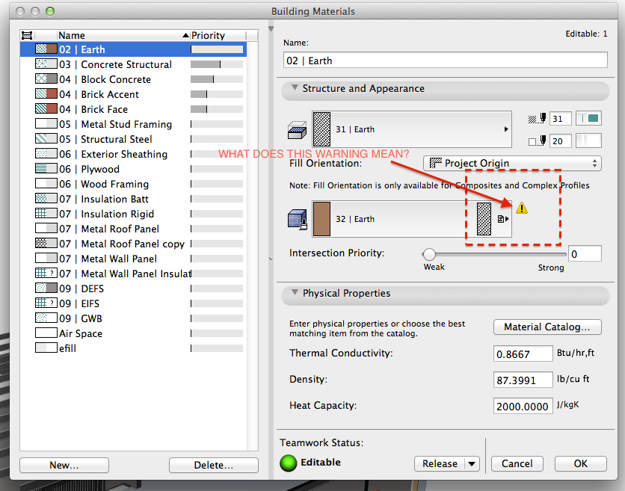Click the cut fill 3D block icon
The image size is (625, 491).
click(x=297, y=129)
